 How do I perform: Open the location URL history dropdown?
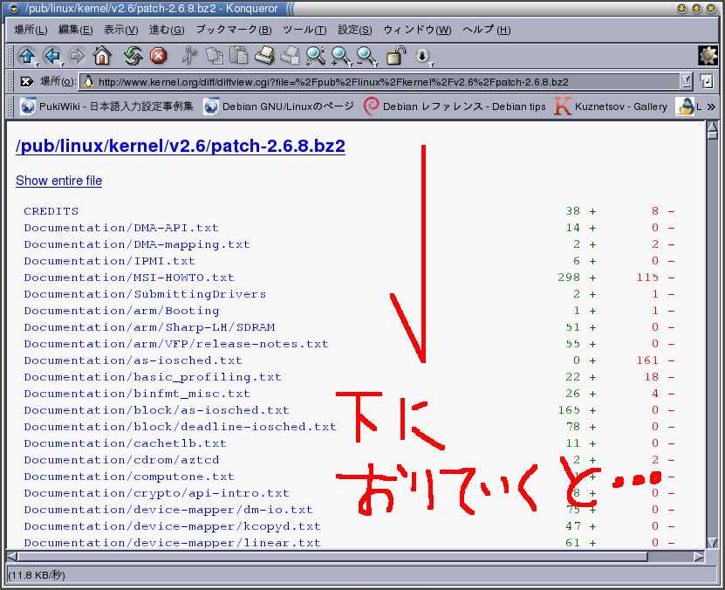(686, 81)
